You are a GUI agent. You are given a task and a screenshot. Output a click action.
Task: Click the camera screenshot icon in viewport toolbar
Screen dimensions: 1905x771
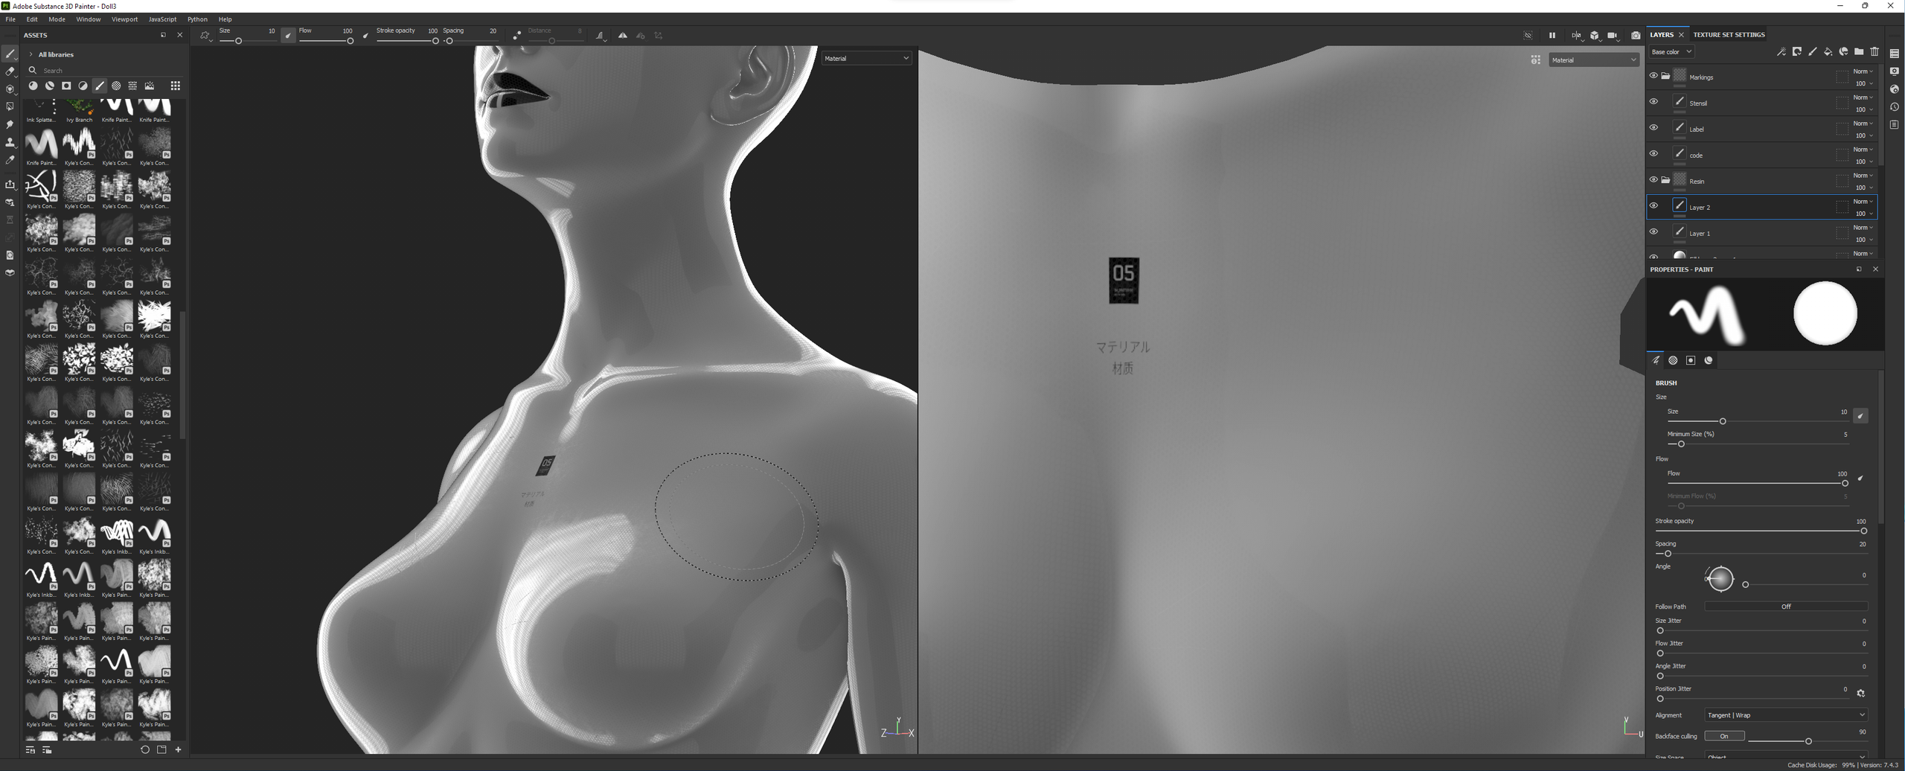(1636, 36)
